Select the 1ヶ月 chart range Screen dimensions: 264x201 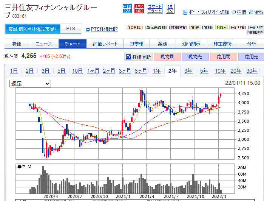coord(93,71)
